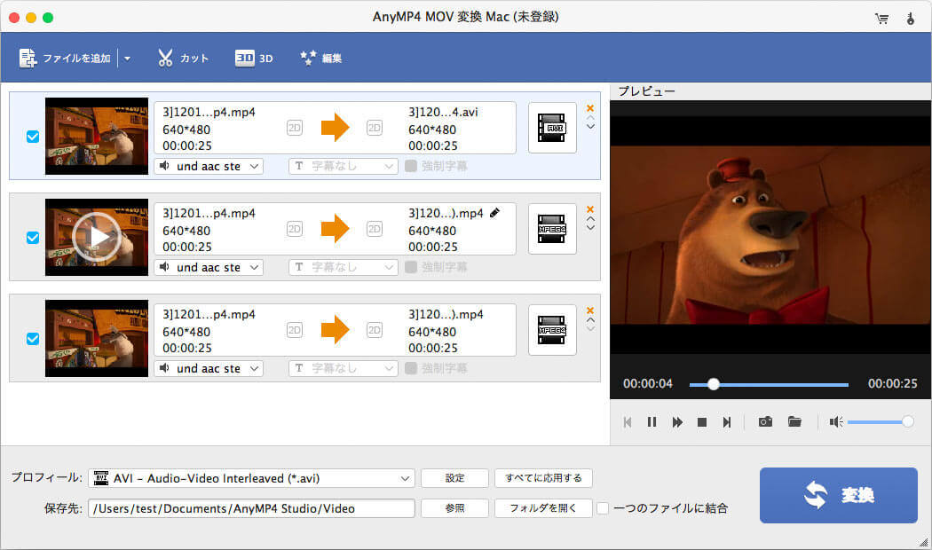This screenshot has width=932, height=550.
Task: Pause the preview playback
Action: pos(652,422)
